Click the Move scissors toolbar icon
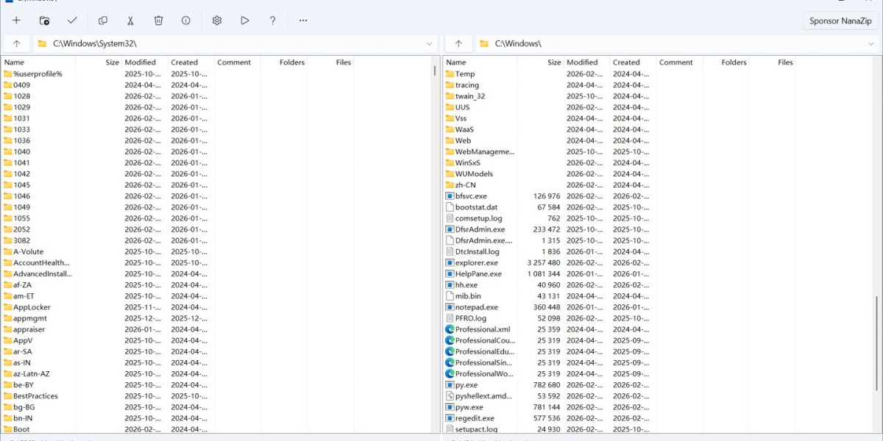 (x=130, y=21)
